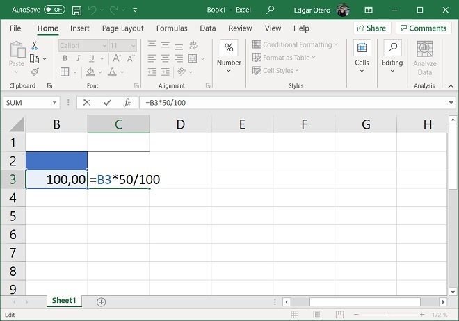Image resolution: width=459 pixels, height=321 pixels.
Task: Click the Orientation text angle icon
Action: click(182, 72)
